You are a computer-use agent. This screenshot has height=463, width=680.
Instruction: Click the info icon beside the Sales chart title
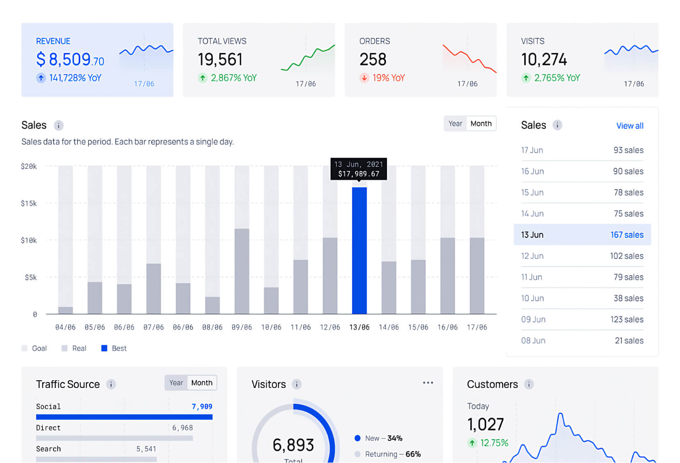coord(59,125)
